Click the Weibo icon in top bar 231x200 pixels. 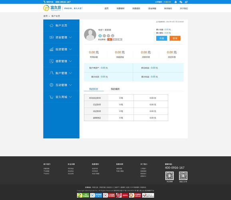tap(186, 2)
